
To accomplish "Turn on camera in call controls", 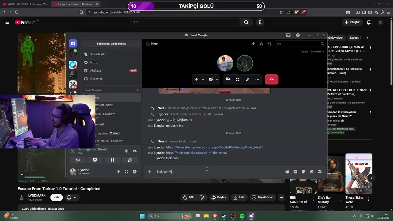I will (x=211, y=79).
